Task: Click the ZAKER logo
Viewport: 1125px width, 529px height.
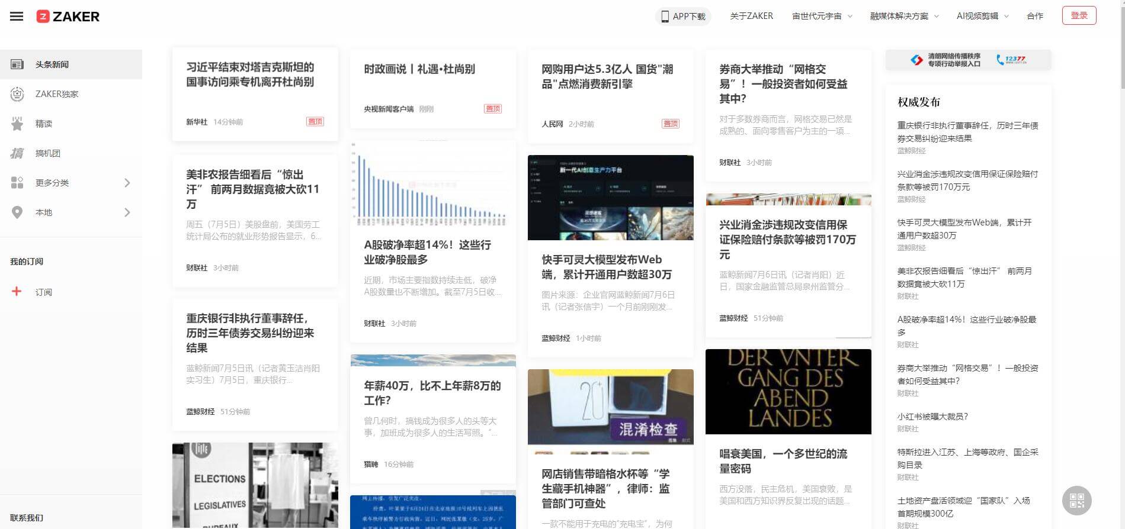Action: (68, 17)
